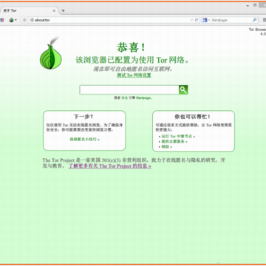
Task: Open 保持匿名小技巧 link
Action: click(84, 140)
